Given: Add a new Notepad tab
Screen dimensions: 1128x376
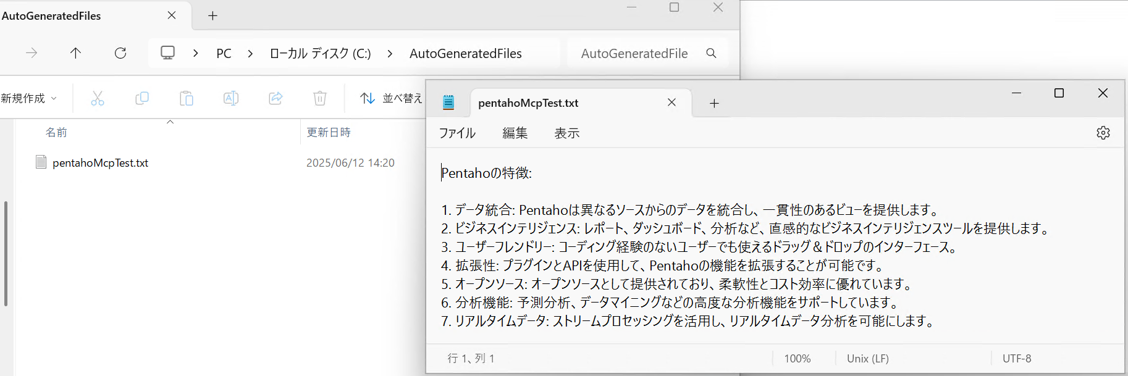Looking at the screenshot, I should point(714,103).
